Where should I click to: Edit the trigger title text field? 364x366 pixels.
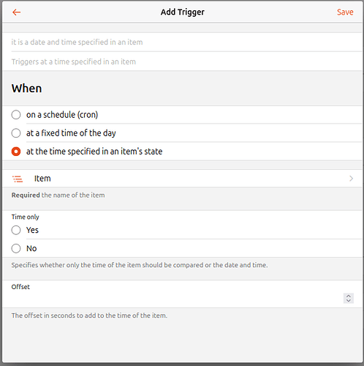click(x=186, y=42)
